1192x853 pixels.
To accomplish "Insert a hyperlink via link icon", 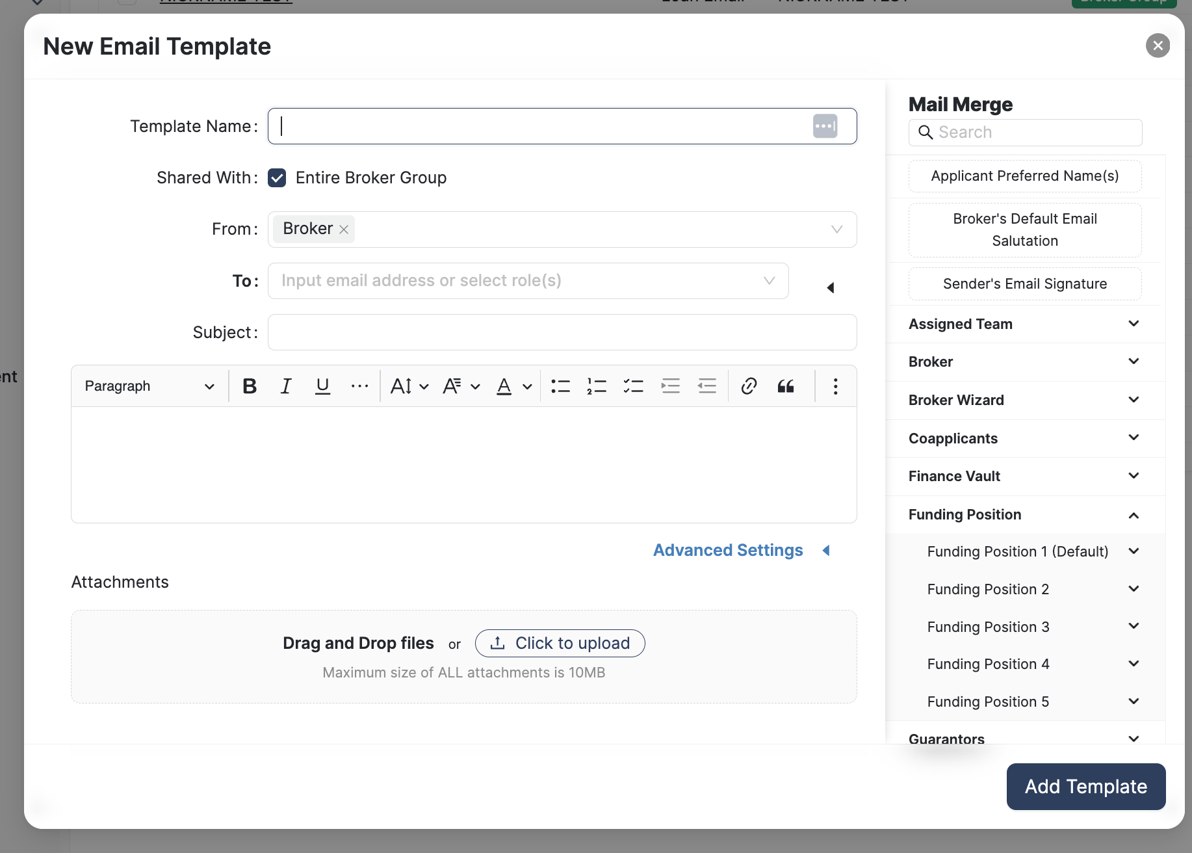I will pos(749,386).
